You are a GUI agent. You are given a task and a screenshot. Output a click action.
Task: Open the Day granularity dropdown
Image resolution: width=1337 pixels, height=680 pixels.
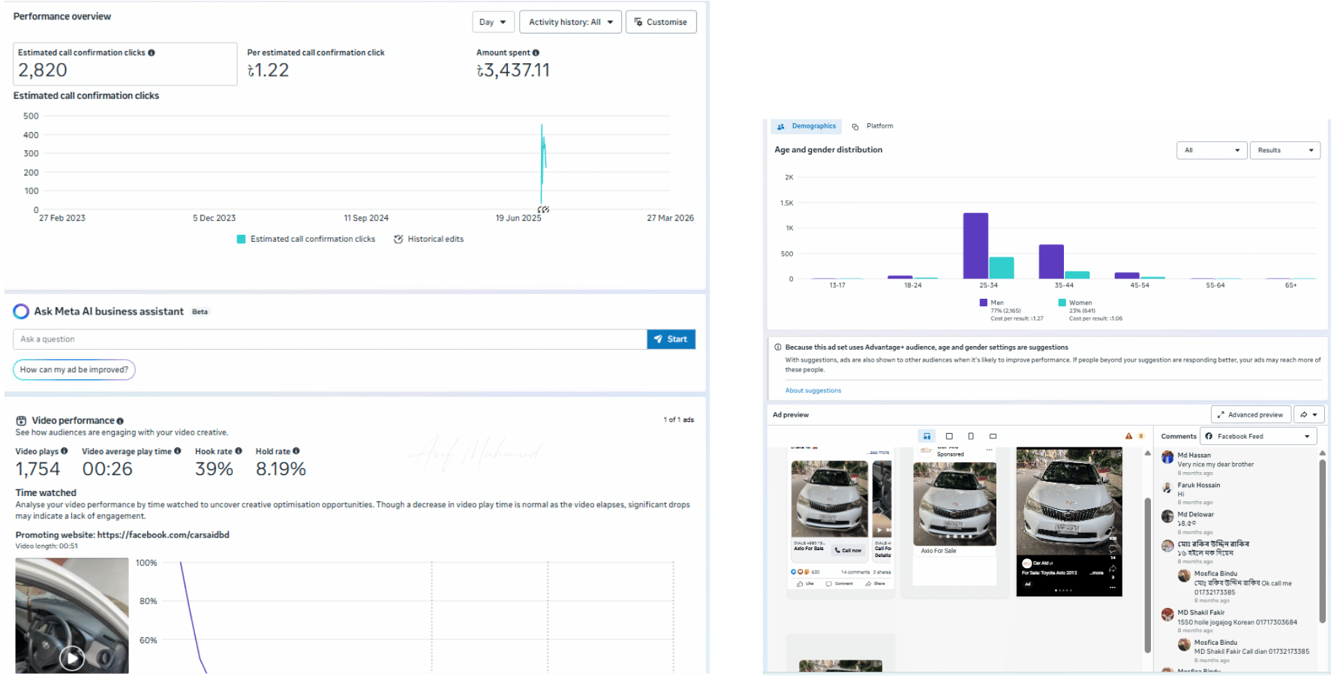[493, 22]
